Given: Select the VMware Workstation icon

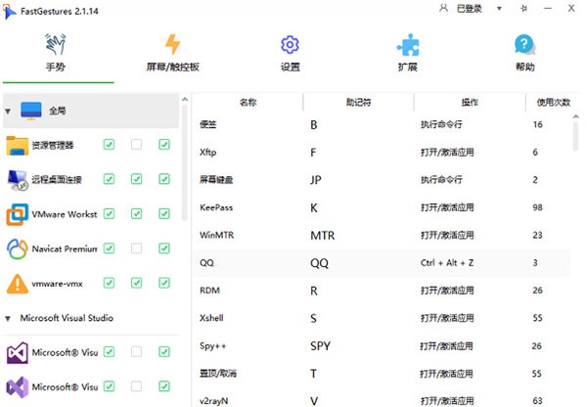Looking at the screenshot, I should [x=18, y=214].
